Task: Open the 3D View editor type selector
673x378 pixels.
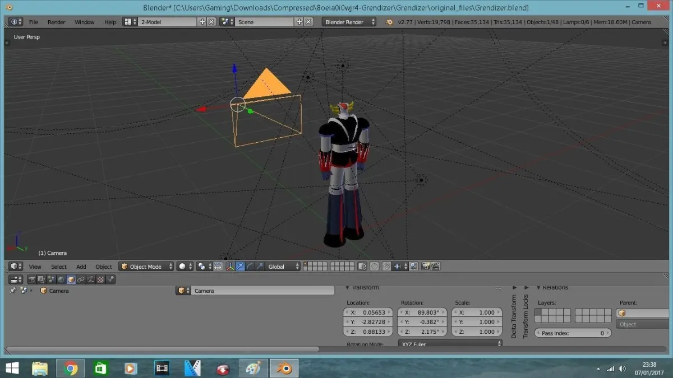Action: pos(16,267)
